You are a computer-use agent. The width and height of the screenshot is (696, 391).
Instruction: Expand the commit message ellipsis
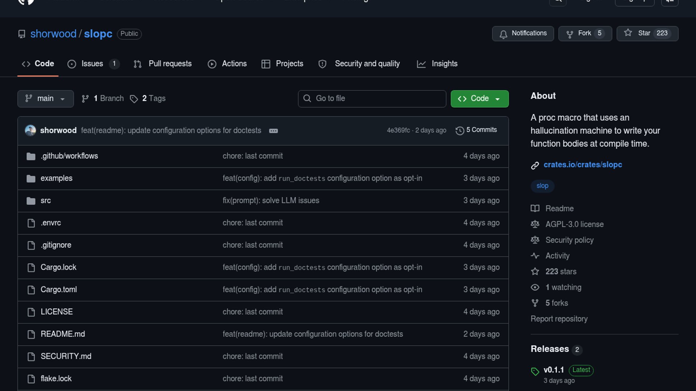click(x=273, y=131)
